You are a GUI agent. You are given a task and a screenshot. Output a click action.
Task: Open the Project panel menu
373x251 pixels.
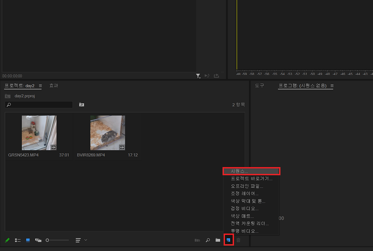coord(41,86)
